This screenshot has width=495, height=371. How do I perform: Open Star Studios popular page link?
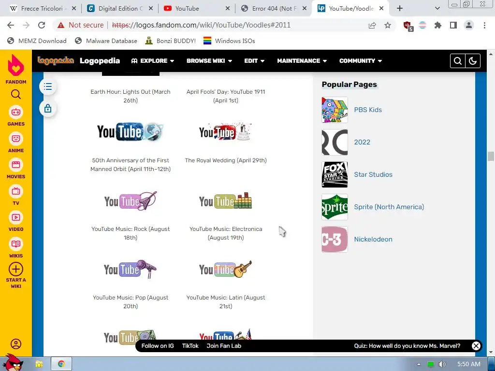tap(373, 174)
